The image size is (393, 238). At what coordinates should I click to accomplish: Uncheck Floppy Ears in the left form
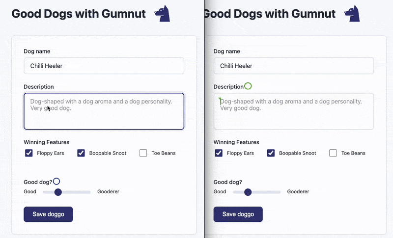(x=29, y=153)
